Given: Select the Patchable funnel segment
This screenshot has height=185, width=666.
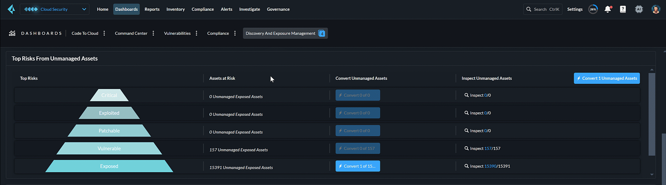Looking at the screenshot, I should point(109,131).
